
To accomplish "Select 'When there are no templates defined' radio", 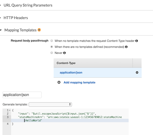I will [x=52, y=47].
